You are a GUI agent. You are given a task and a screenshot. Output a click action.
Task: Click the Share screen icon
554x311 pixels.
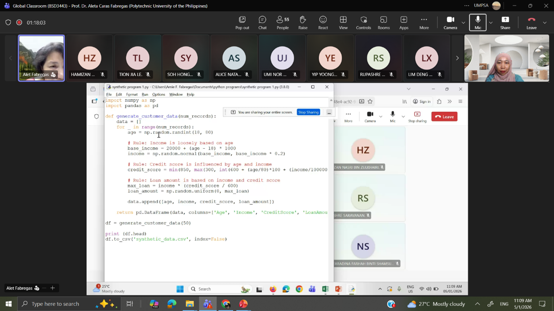[x=505, y=23]
